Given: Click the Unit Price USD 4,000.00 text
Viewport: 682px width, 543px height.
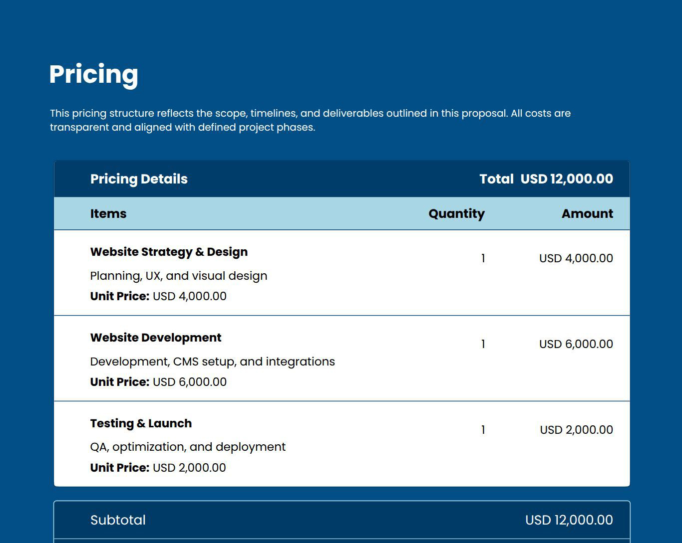Looking at the screenshot, I should (157, 296).
